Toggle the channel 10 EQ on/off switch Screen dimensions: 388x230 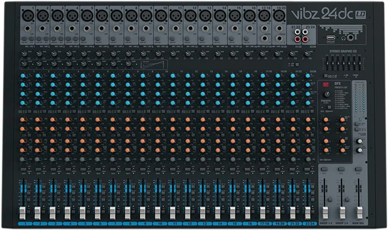pyautogui.click(x=164, y=112)
